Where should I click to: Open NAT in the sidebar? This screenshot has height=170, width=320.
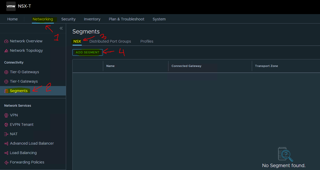pyautogui.click(x=14, y=134)
